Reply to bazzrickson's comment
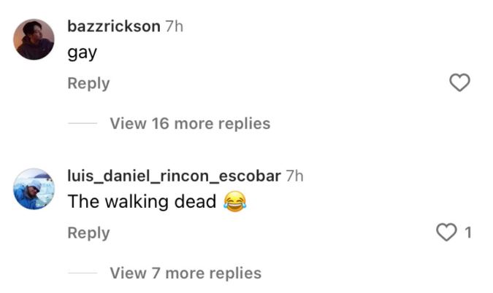493x293 pixels. point(88,83)
